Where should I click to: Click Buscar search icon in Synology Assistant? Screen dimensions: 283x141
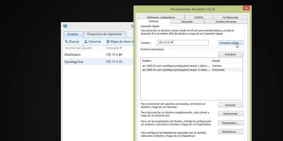[67, 42]
